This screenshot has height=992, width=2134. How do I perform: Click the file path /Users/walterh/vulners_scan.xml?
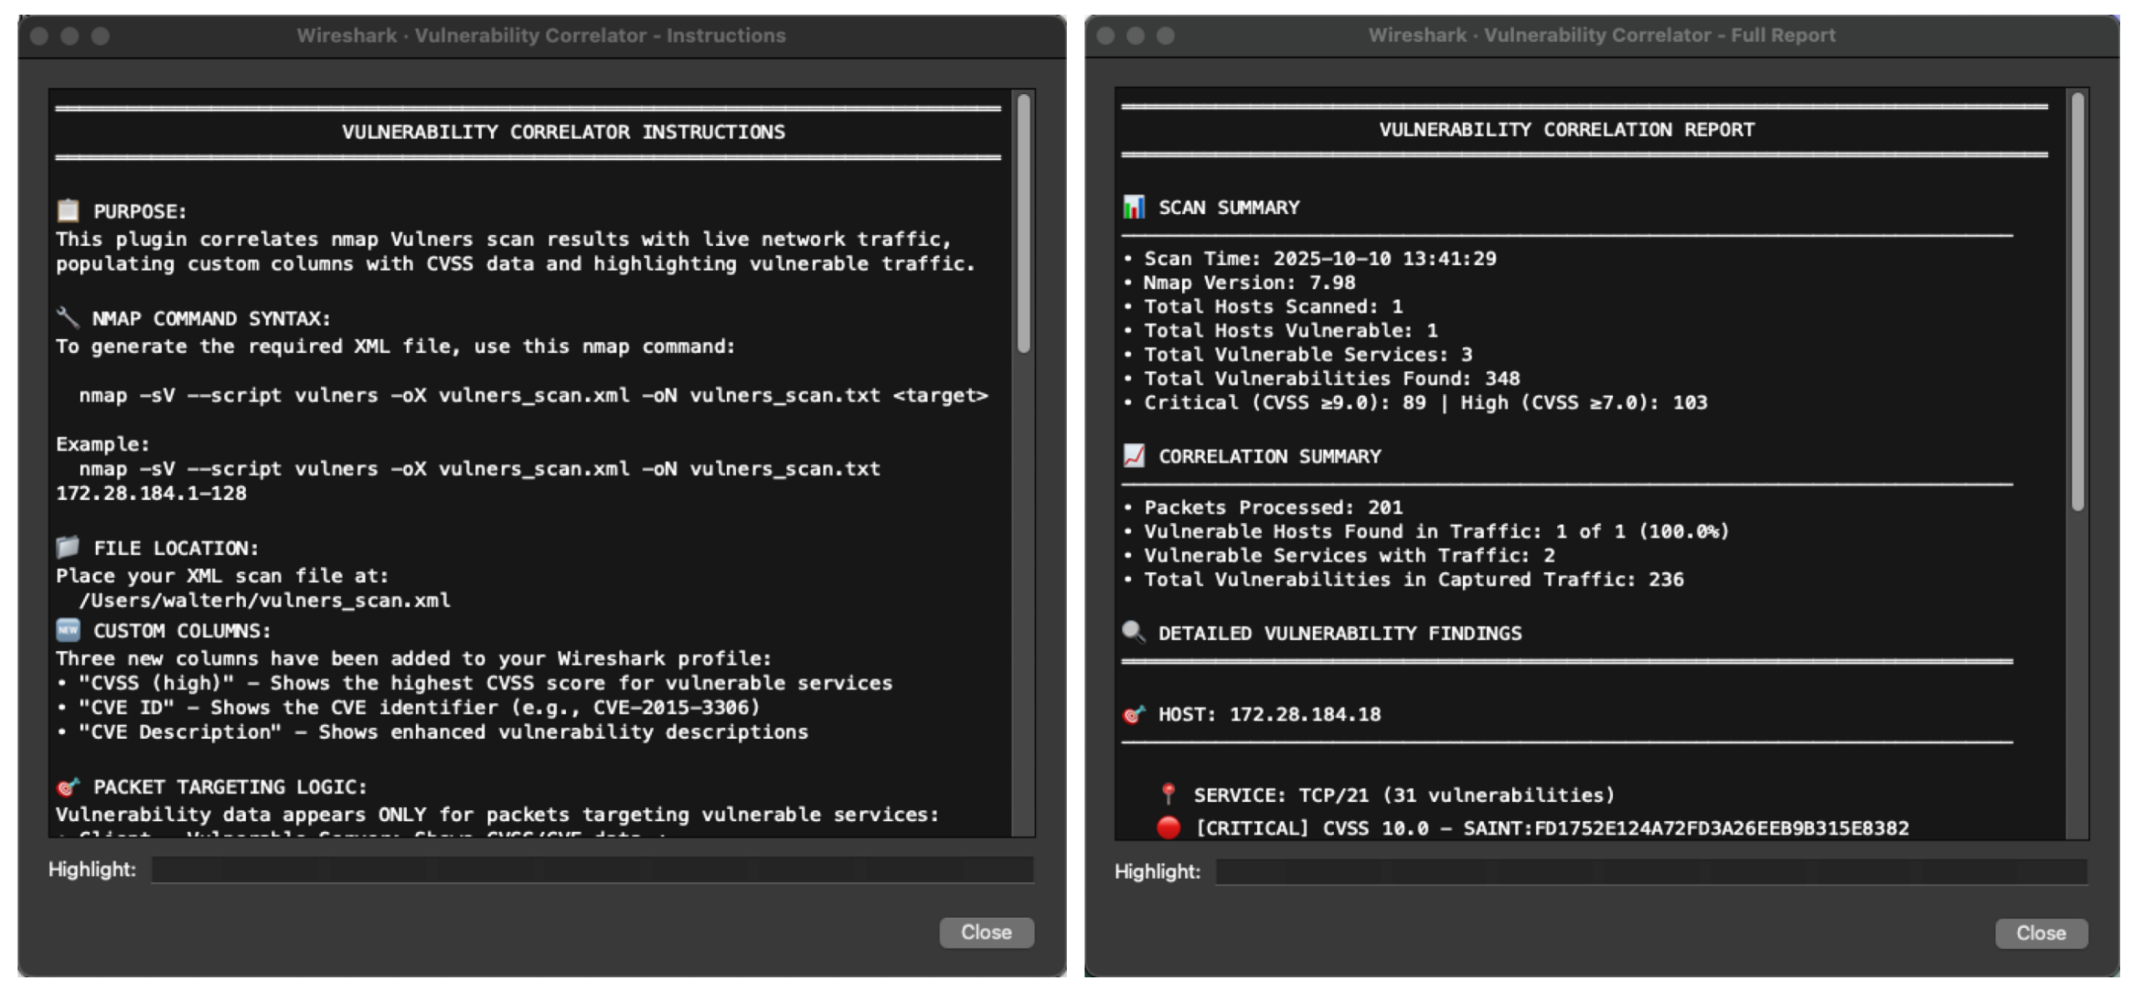point(265,600)
